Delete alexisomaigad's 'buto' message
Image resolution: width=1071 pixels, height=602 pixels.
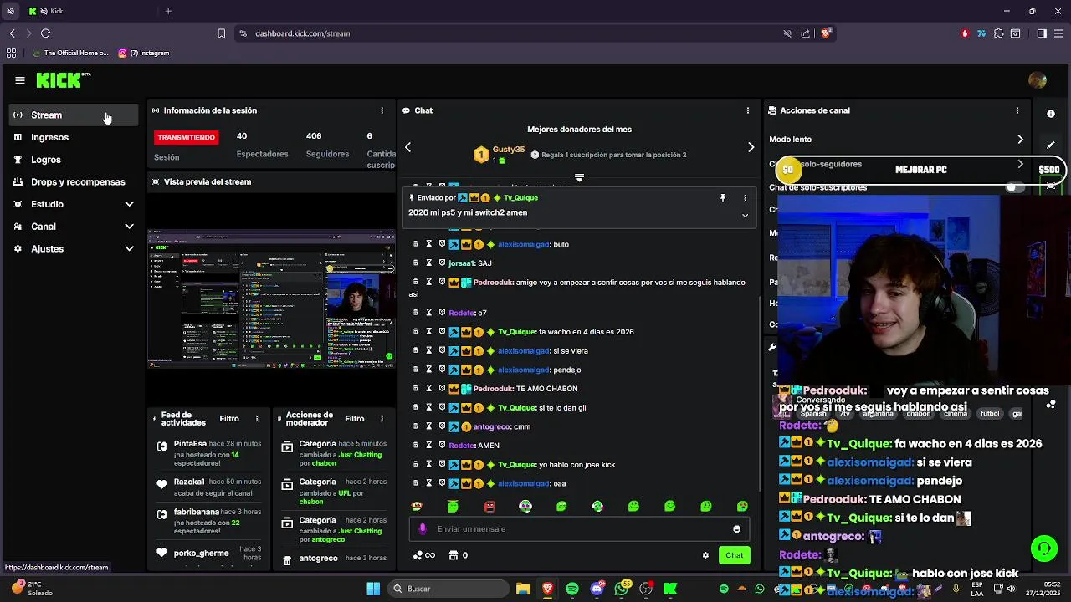(416, 244)
